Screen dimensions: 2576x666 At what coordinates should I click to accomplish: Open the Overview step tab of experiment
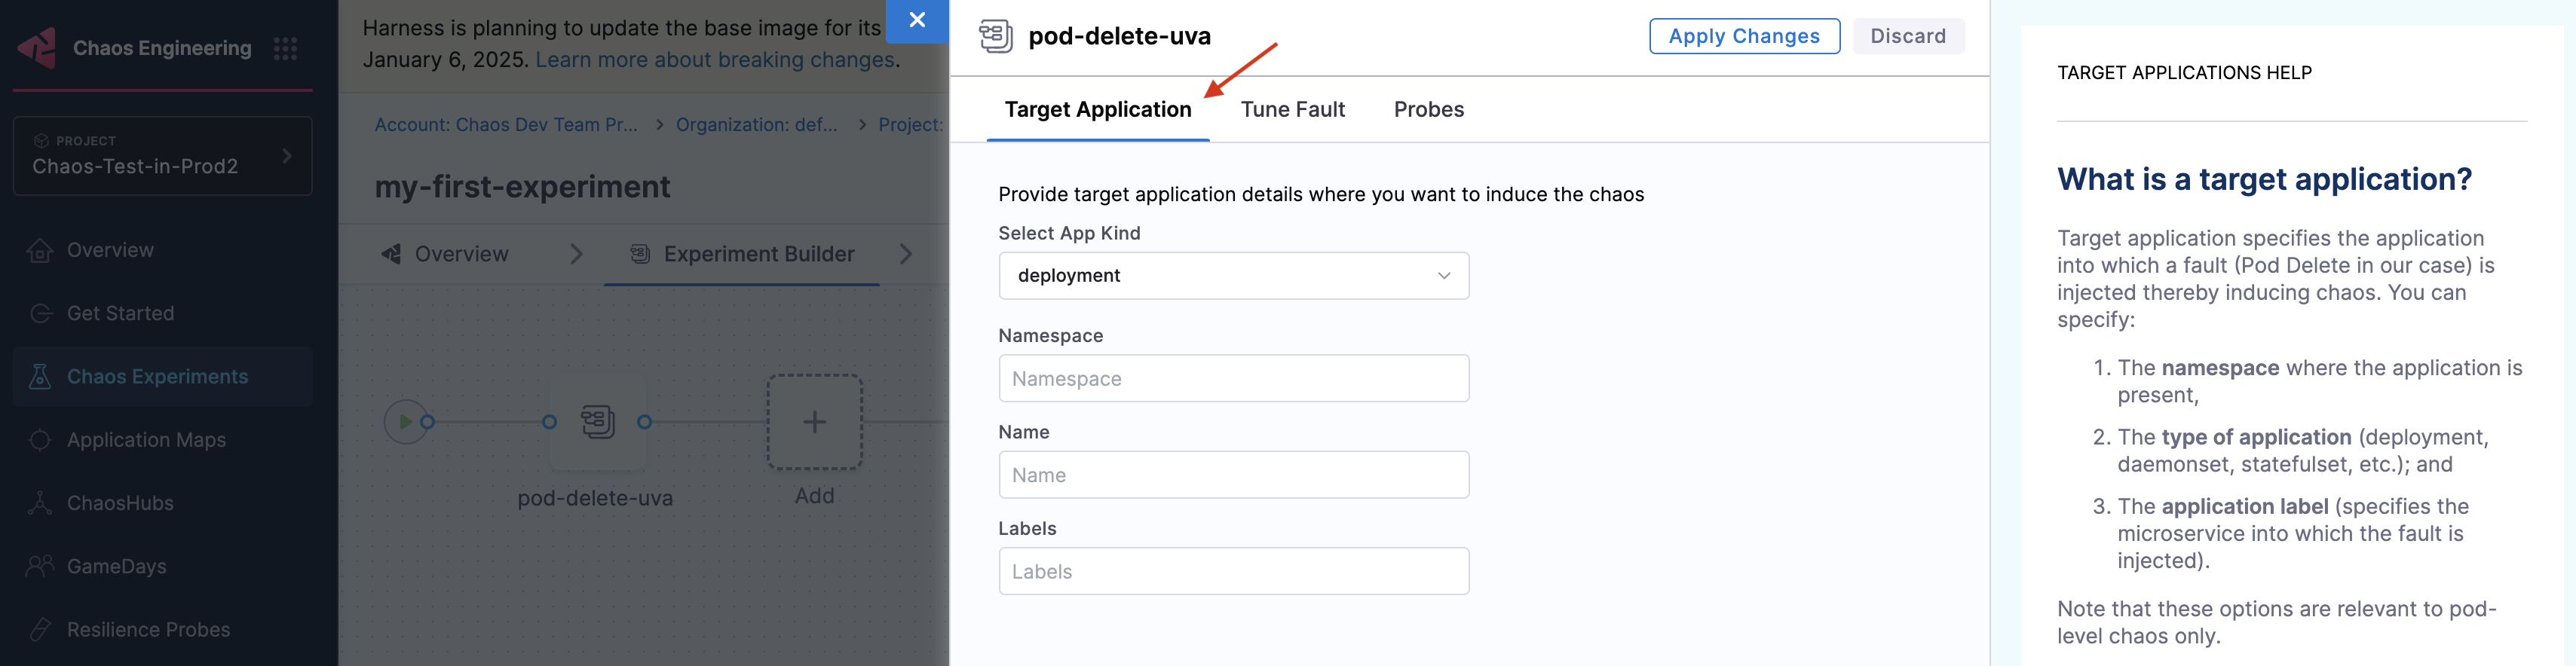pos(445,254)
